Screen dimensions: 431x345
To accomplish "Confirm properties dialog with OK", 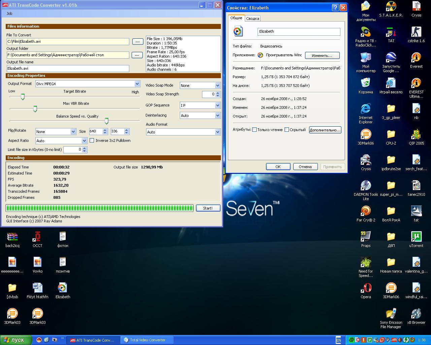I will (278, 167).
